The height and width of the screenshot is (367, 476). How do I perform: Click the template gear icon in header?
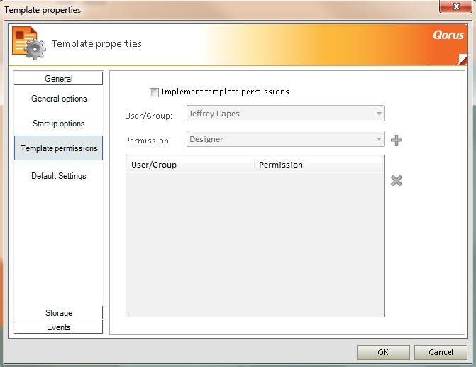pos(29,43)
